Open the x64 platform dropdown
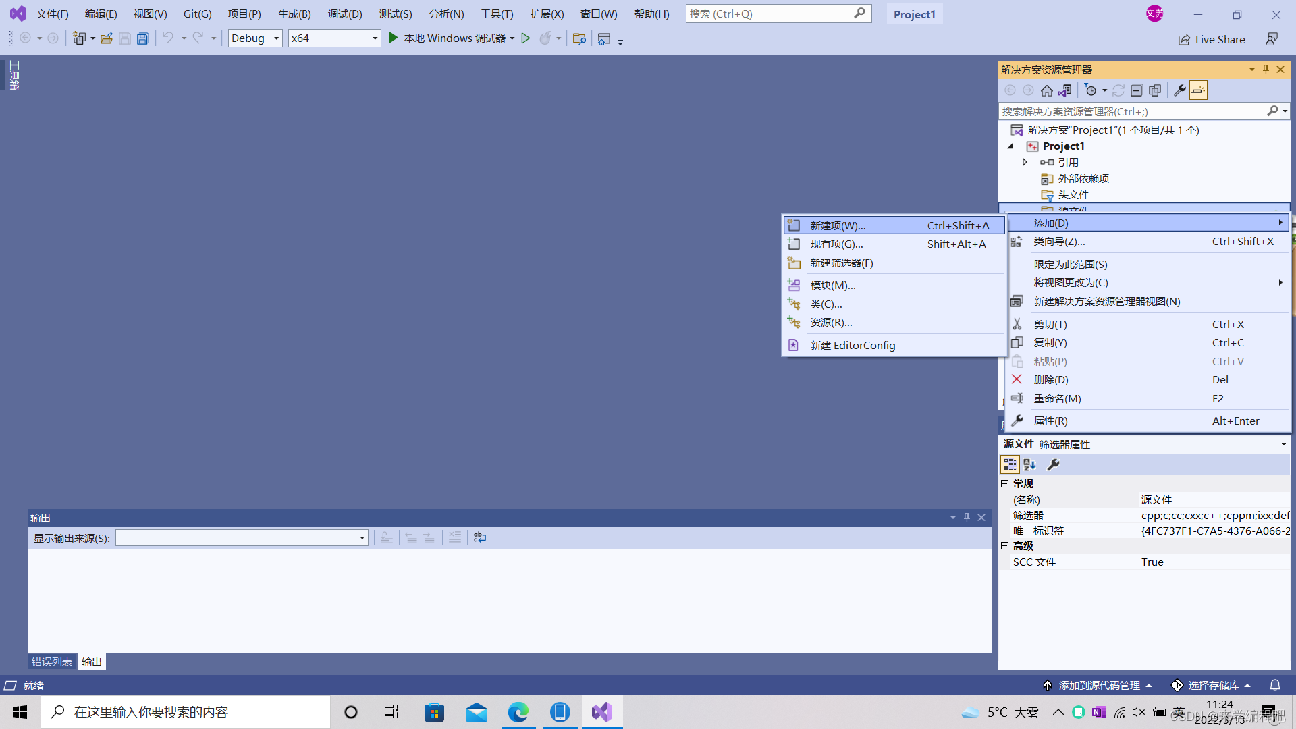Screen dimensions: 1296x729 tap(375, 38)
